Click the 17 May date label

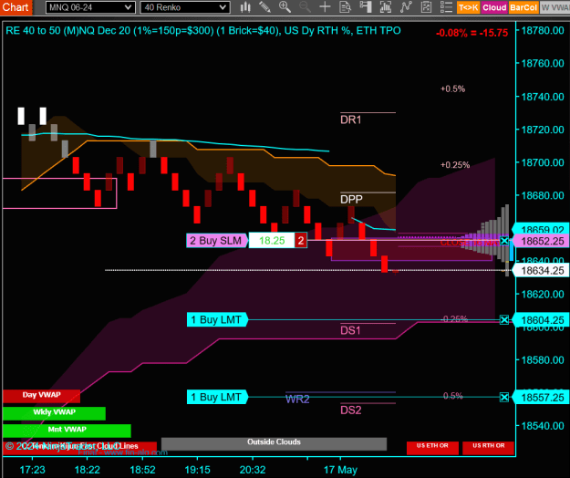pyautogui.click(x=340, y=470)
